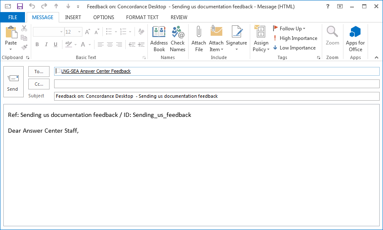The width and height of the screenshot is (383, 230).
Task: Click the Undo arrow icon
Action: click(x=32, y=6)
